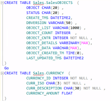This screenshot has height=101, width=111.
Task: Click Sales schema name before CURRENCY
Action: (x=38, y=73)
